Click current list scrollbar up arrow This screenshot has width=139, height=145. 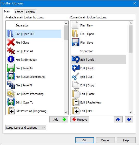click(x=131, y=23)
